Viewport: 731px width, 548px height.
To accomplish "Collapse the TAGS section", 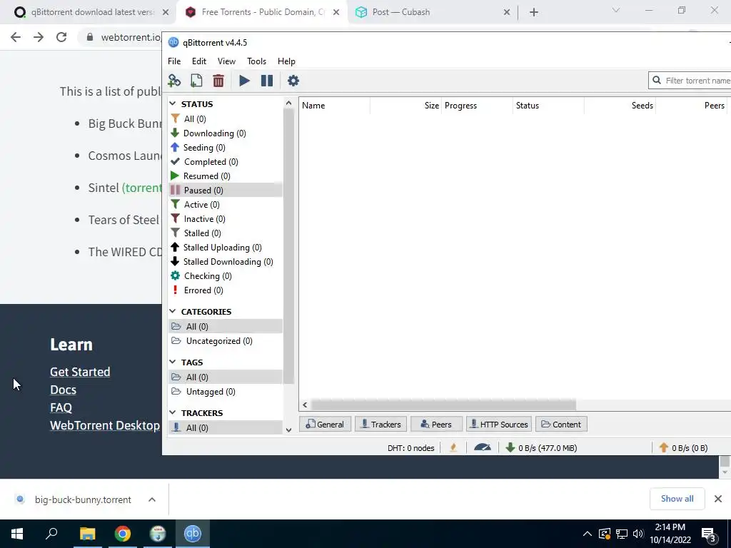I will point(173,362).
